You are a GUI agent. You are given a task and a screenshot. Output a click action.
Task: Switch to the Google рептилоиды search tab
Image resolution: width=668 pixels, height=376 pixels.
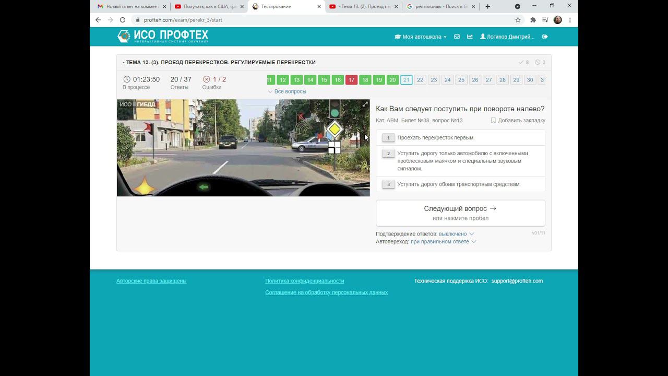[x=440, y=6]
